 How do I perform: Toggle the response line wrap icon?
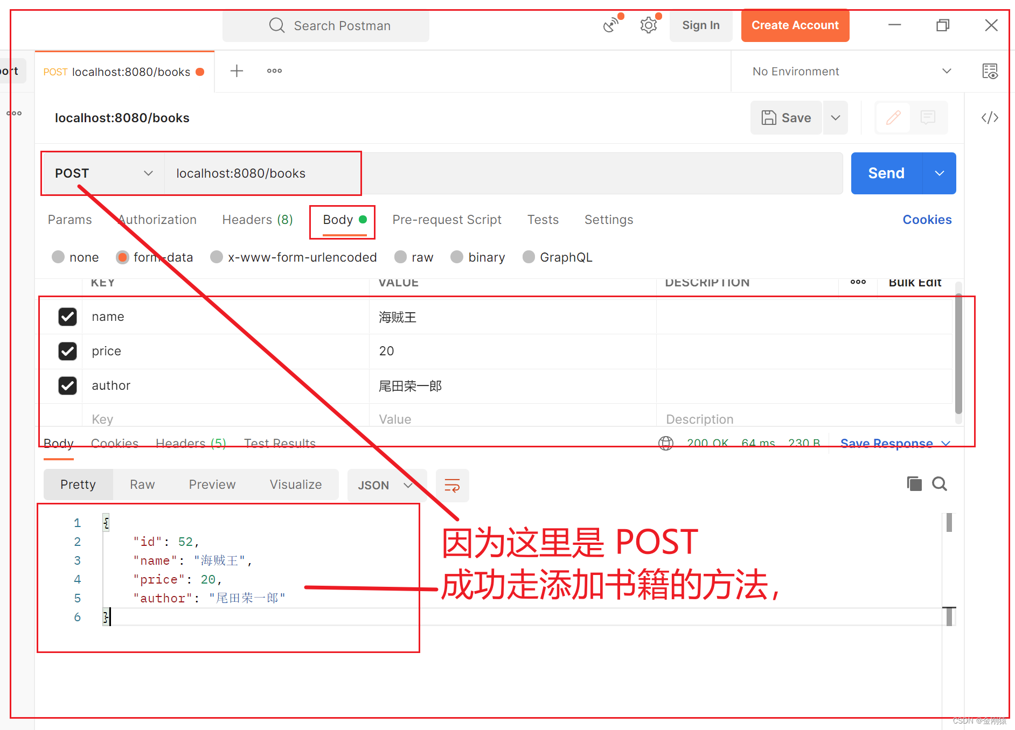[452, 485]
